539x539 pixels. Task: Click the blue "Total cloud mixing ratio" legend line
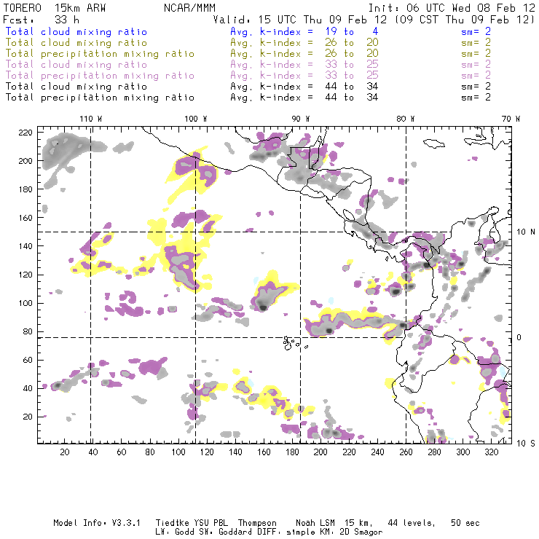pyautogui.click(x=76, y=31)
